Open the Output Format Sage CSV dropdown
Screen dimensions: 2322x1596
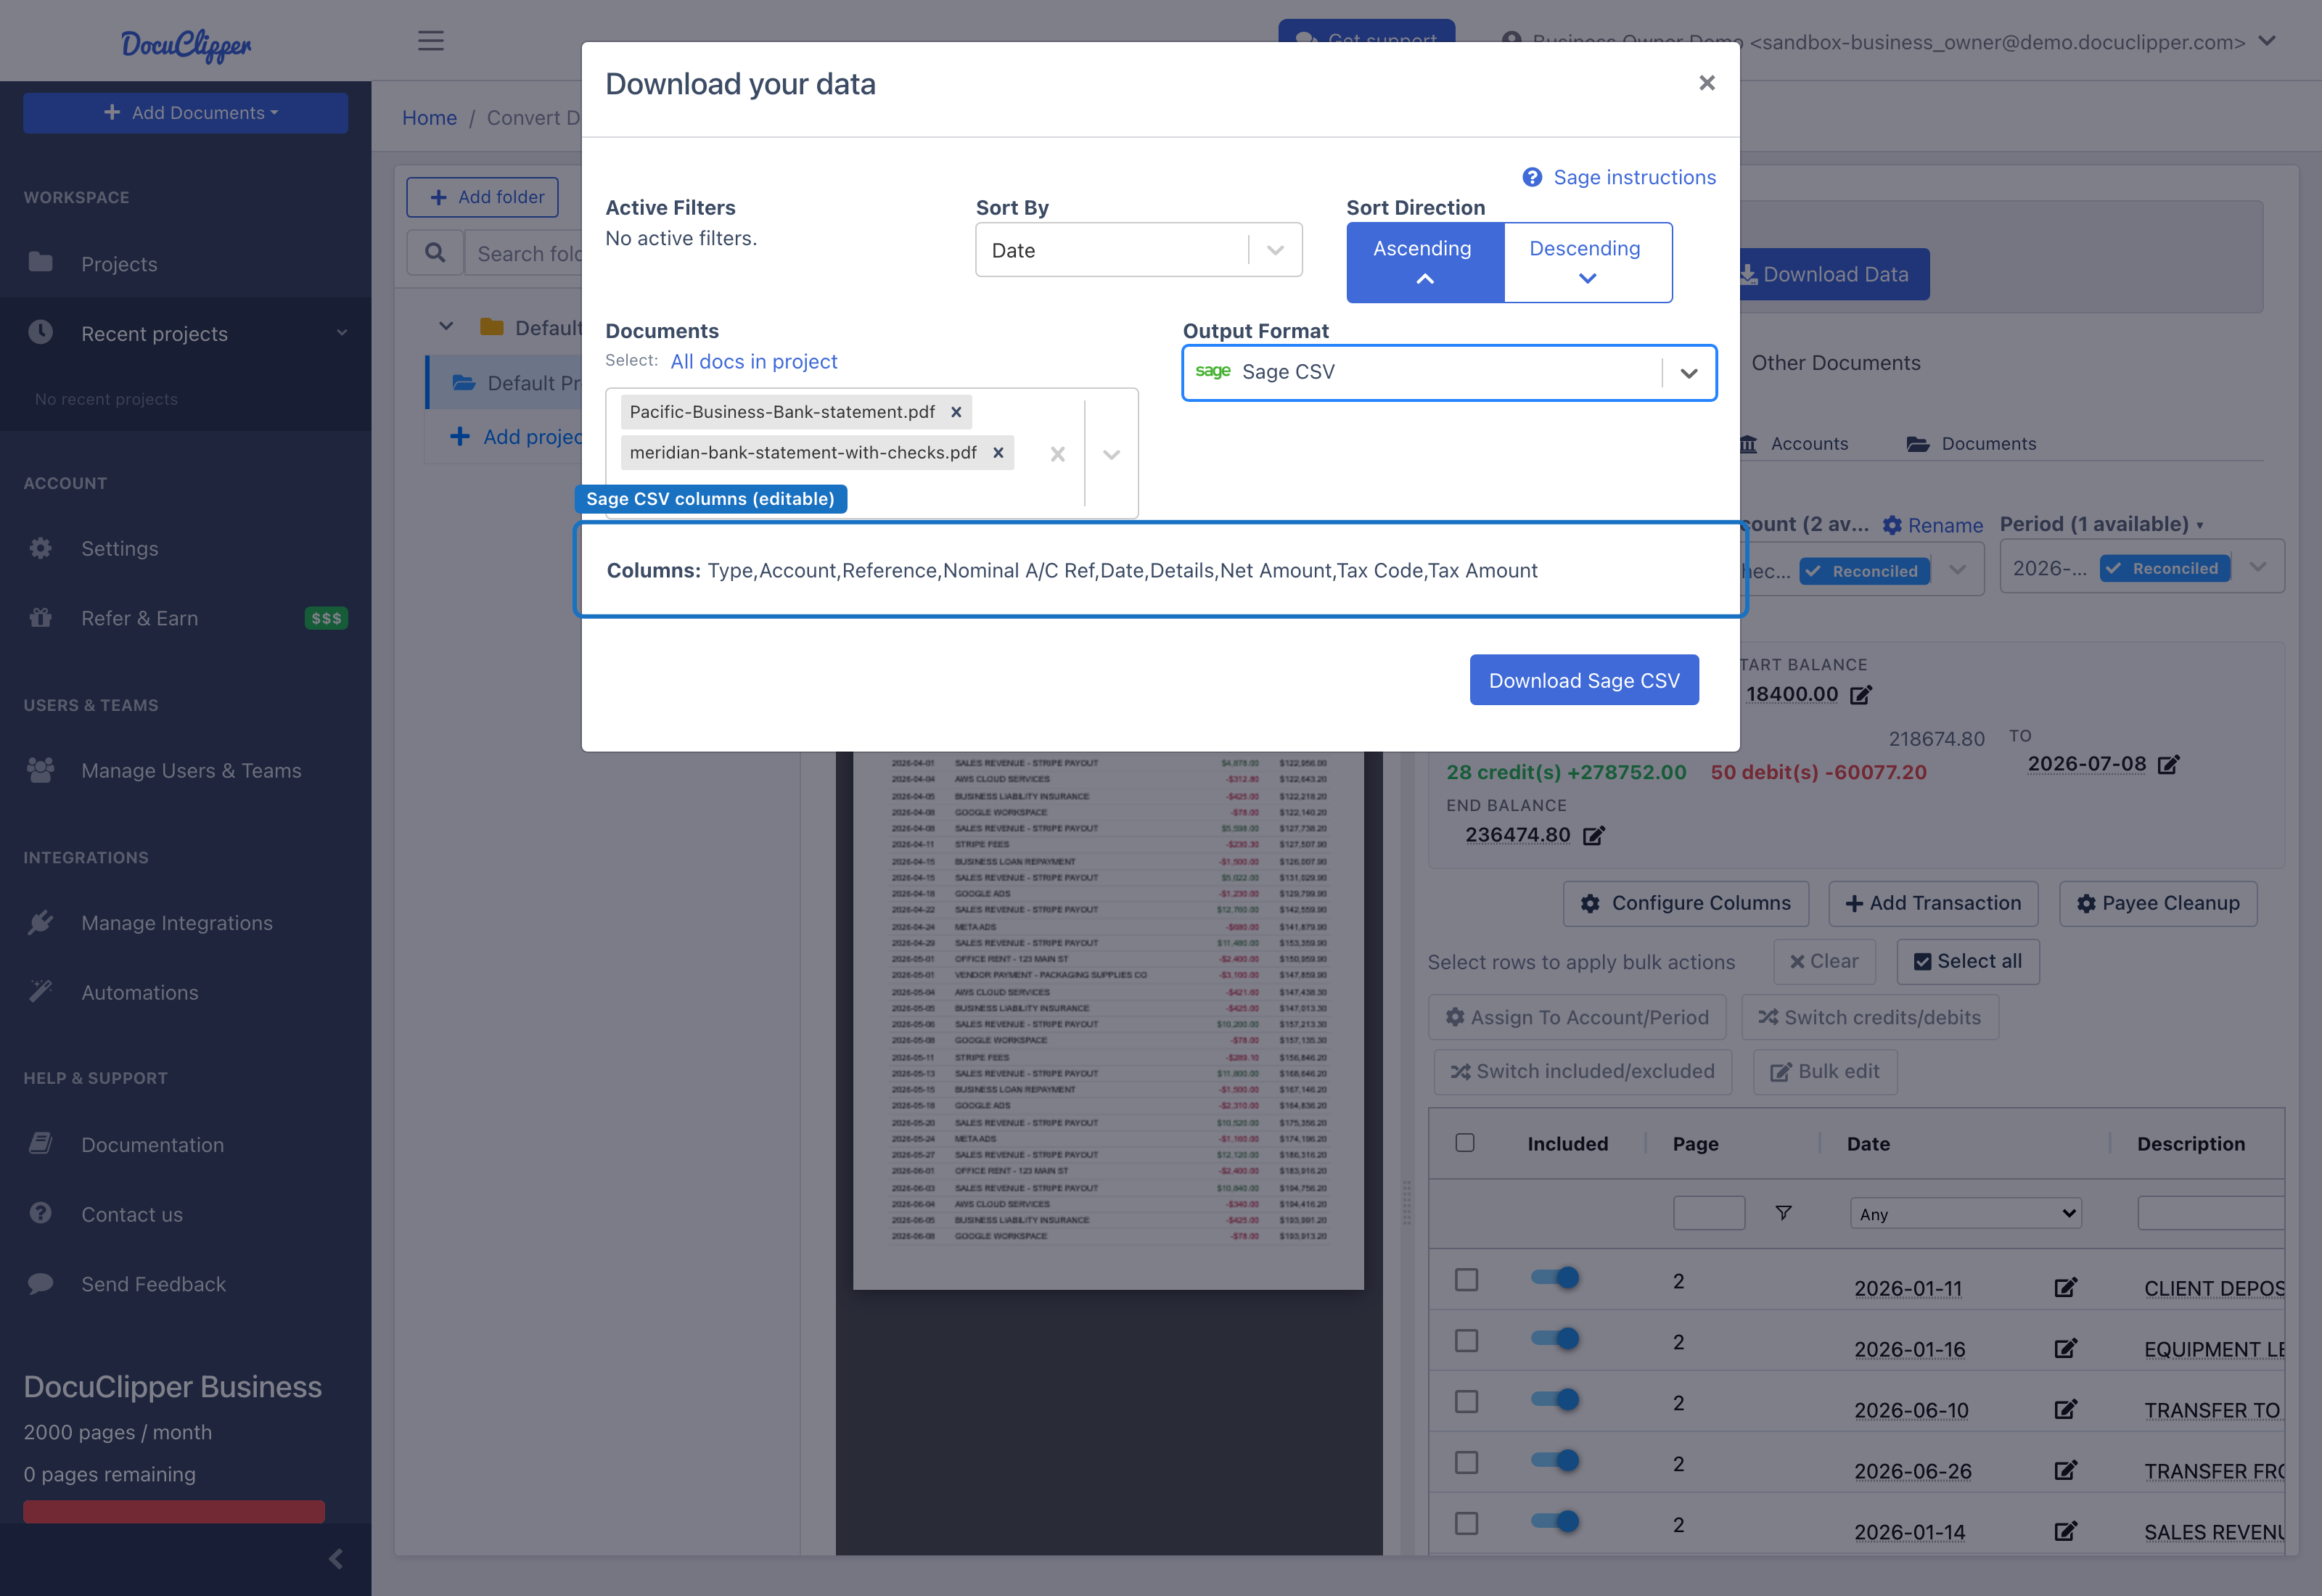[1448, 372]
